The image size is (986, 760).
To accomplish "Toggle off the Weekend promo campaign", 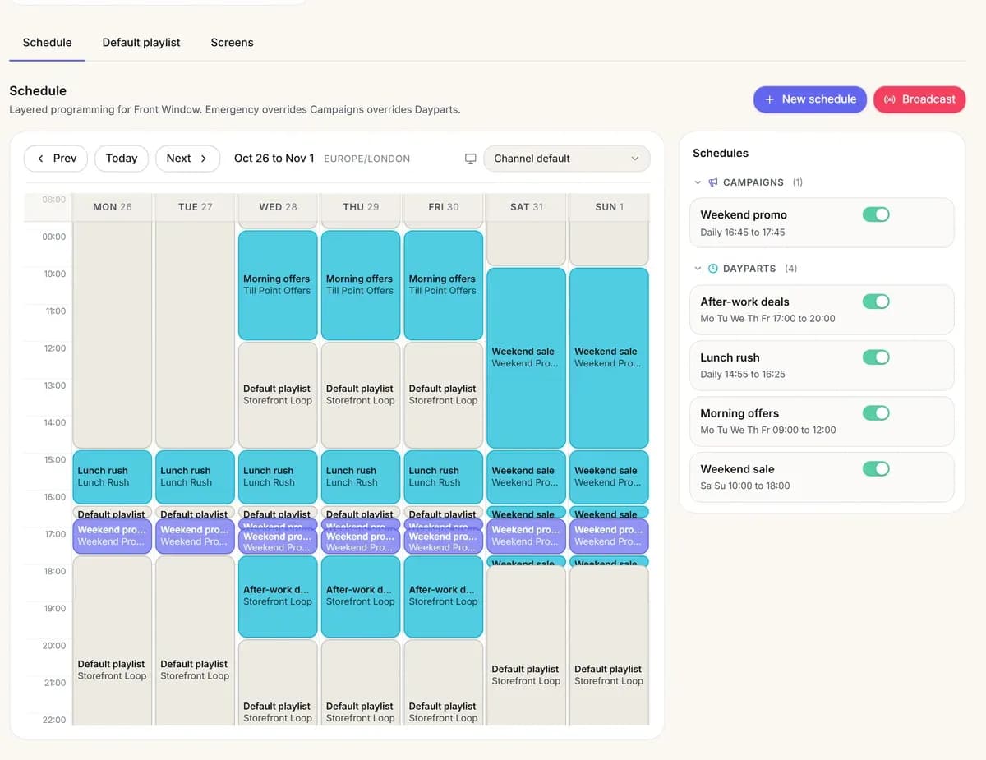I will pos(876,214).
